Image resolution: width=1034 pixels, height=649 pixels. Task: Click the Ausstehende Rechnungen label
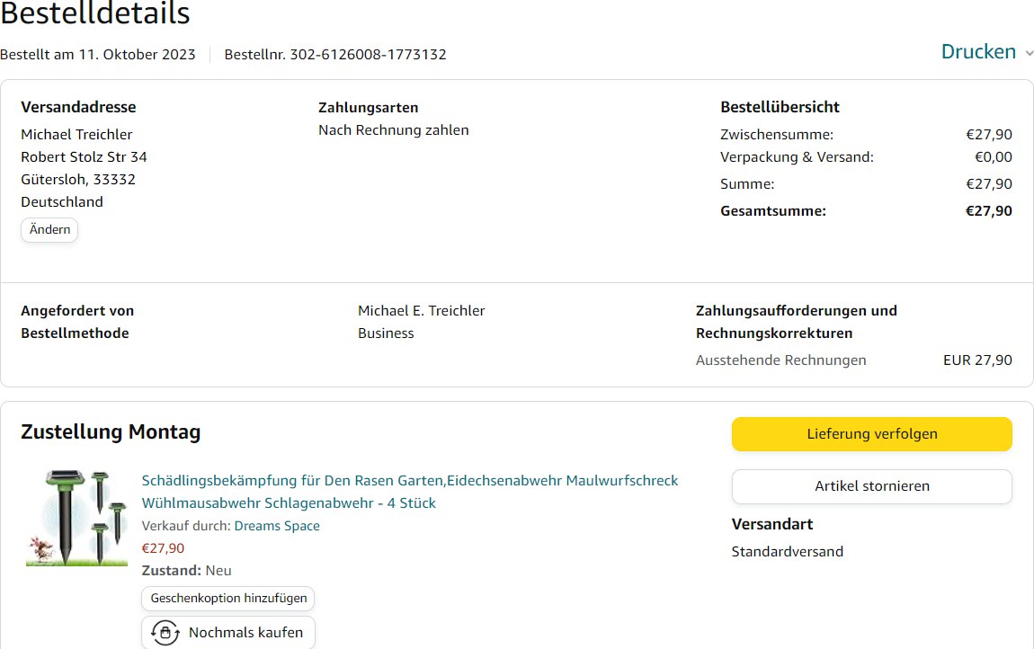[780, 360]
